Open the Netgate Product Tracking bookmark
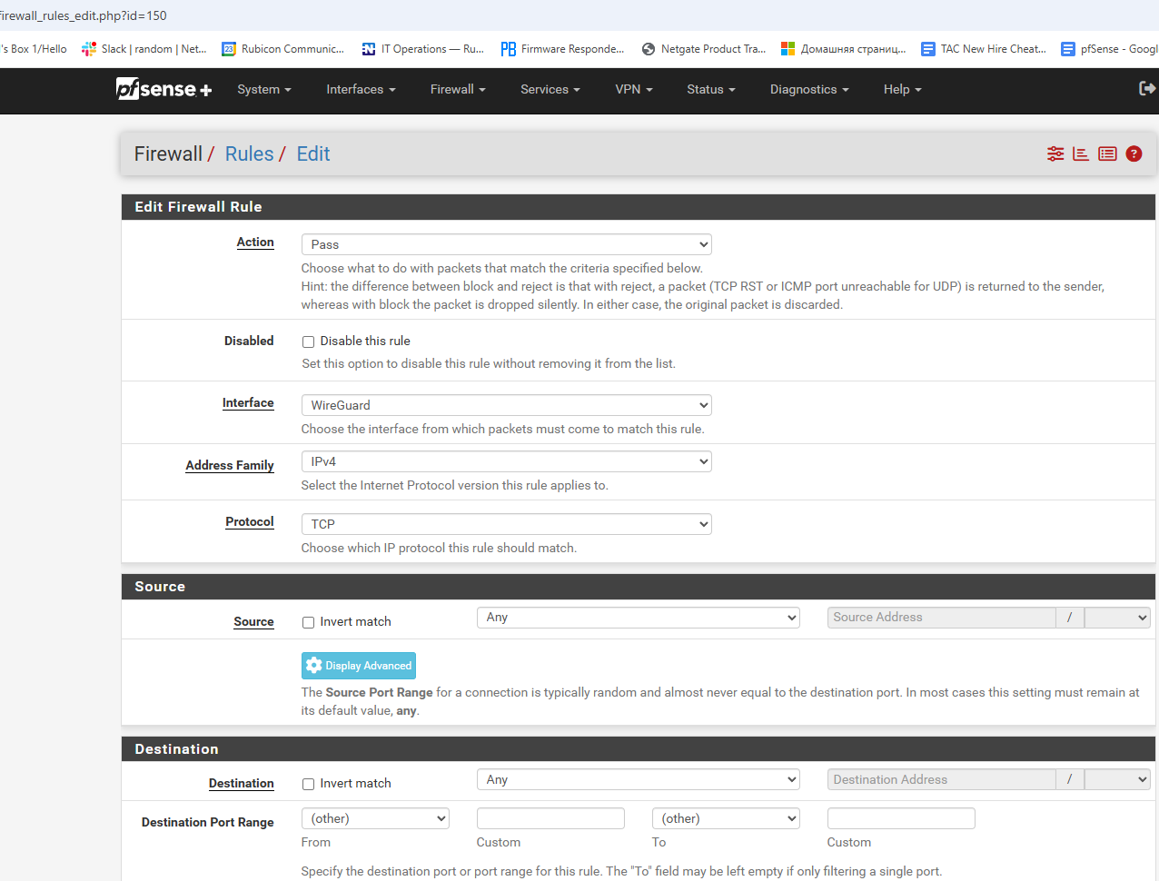This screenshot has width=1159, height=881. pos(704,49)
